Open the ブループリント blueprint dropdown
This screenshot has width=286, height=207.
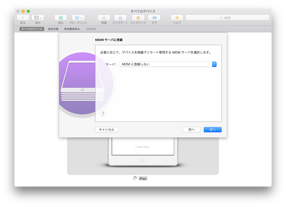(x=78, y=18)
